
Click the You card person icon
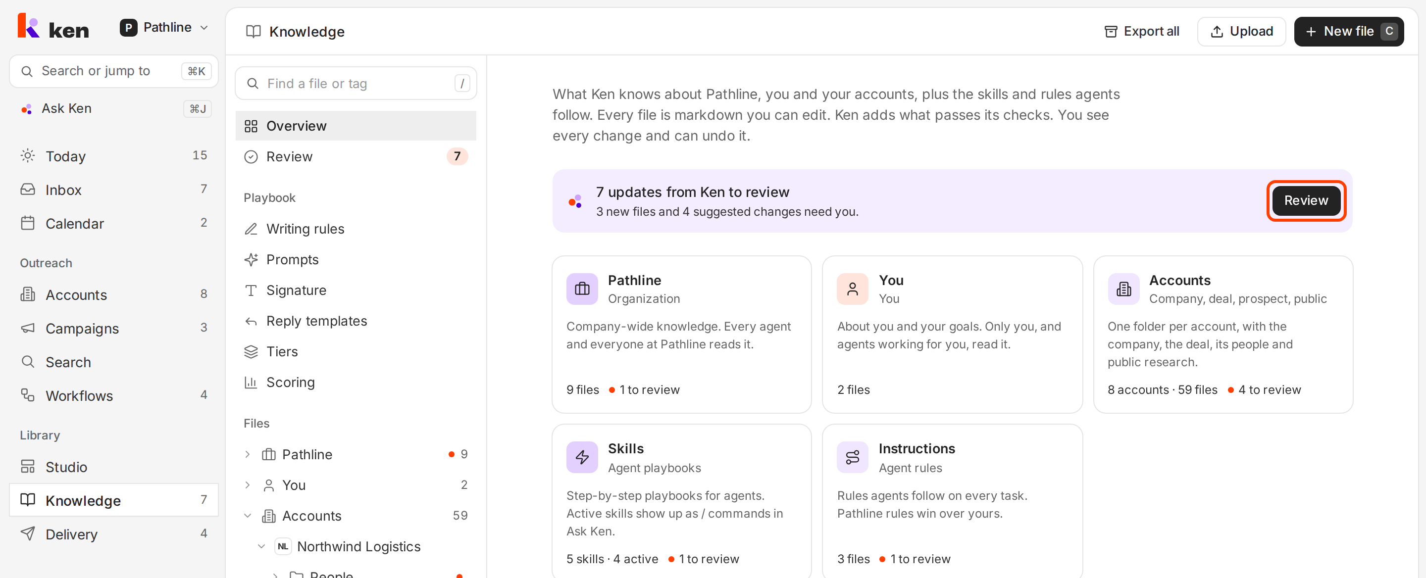[x=853, y=289]
